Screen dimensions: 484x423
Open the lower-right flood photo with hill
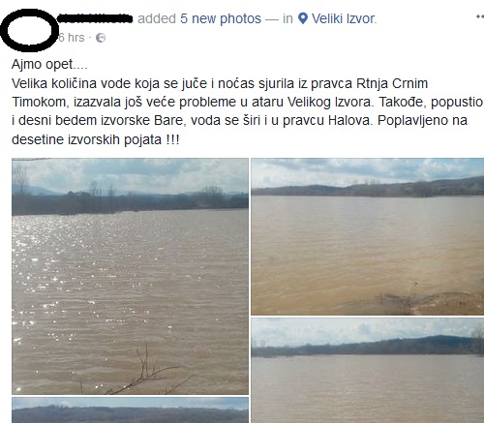[x=368, y=371]
